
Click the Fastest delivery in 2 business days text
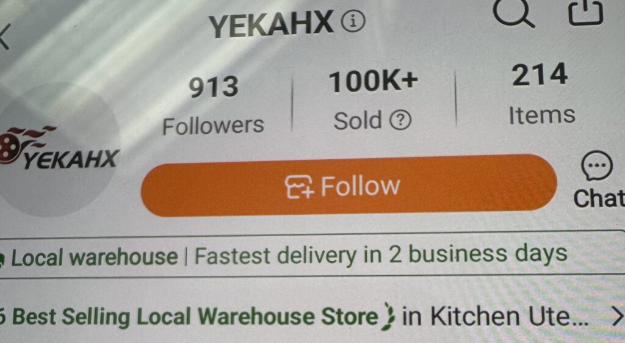pyautogui.click(x=381, y=255)
